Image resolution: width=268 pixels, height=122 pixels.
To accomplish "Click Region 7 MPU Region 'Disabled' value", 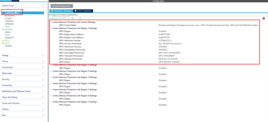I will click(x=163, y=105).
